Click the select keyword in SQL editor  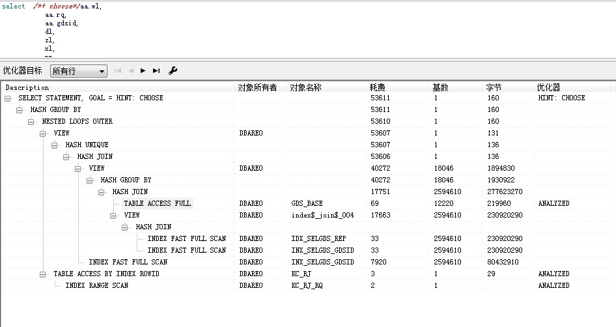point(14,7)
